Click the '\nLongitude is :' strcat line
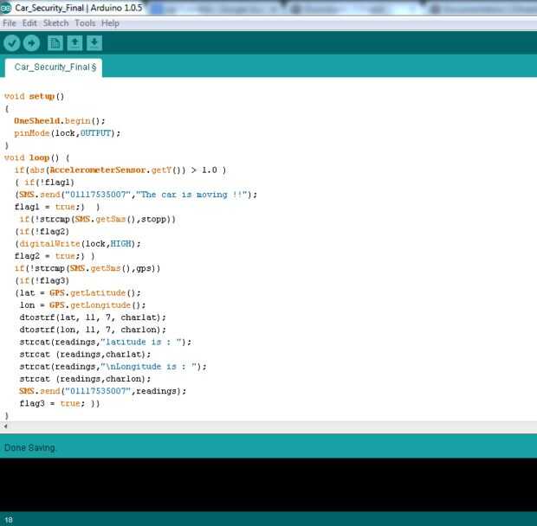Screen dimensions: 537x526 pyautogui.click(x=113, y=368)
